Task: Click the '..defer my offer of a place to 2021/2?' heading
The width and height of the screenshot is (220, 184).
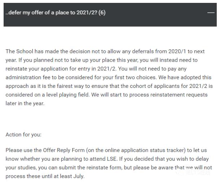Action: coord(51,13)
